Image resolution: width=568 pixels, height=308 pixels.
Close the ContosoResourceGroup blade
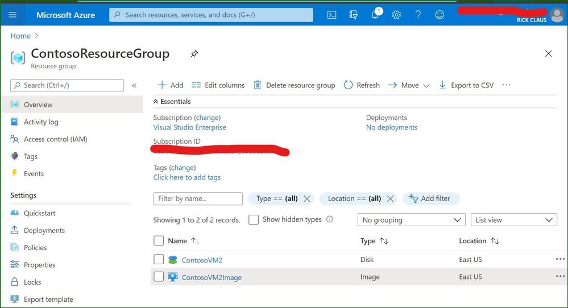coord(549,54)
